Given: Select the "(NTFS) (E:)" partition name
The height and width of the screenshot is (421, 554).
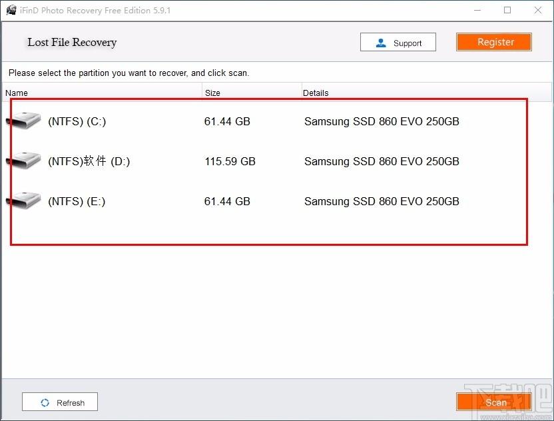Looking at the screenshot, I should pos(77,201).
